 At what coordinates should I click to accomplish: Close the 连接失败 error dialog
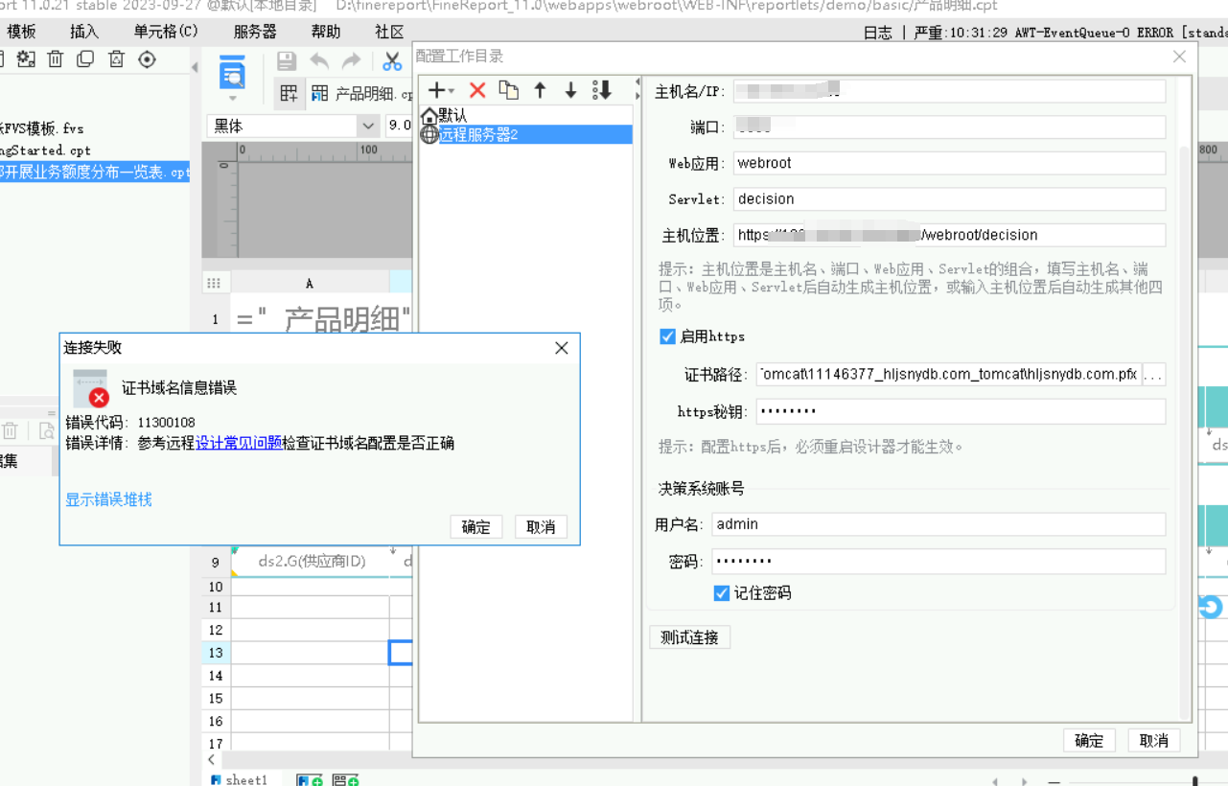coord(562,348)
